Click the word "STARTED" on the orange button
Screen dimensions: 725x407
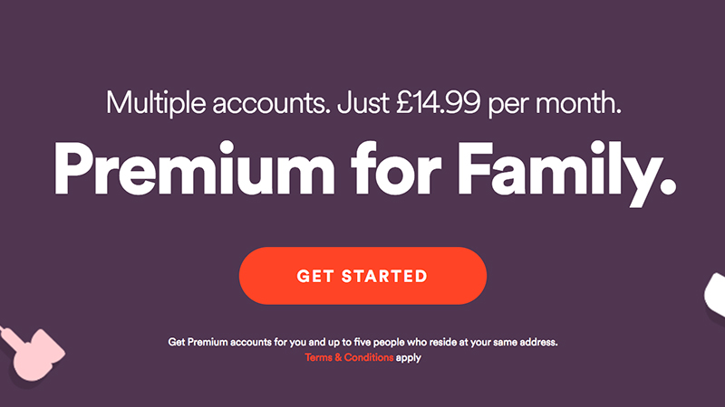click(x=384, y=276)
